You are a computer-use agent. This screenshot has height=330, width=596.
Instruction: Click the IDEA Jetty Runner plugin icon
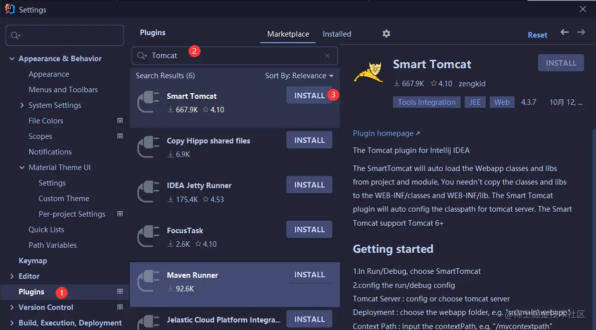(x=148, y=192)
